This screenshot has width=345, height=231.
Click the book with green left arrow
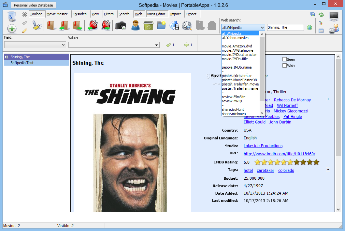64,25
